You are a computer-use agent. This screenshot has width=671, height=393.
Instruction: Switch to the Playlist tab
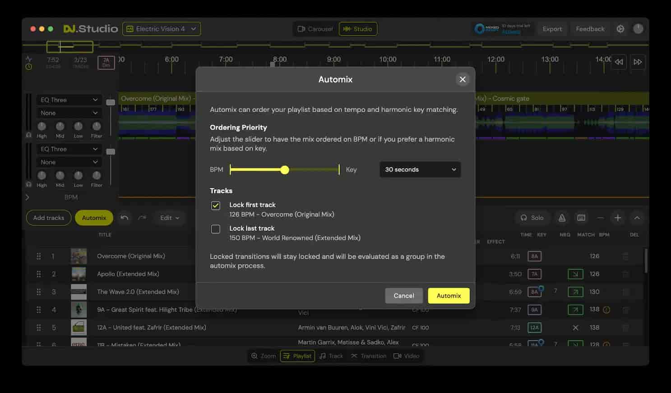[x=297, y=356]
